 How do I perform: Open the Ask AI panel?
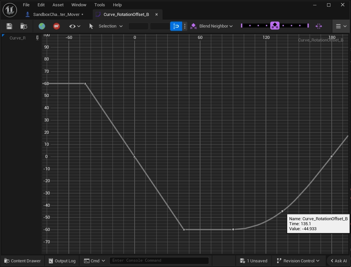click(x=339, y=261)
